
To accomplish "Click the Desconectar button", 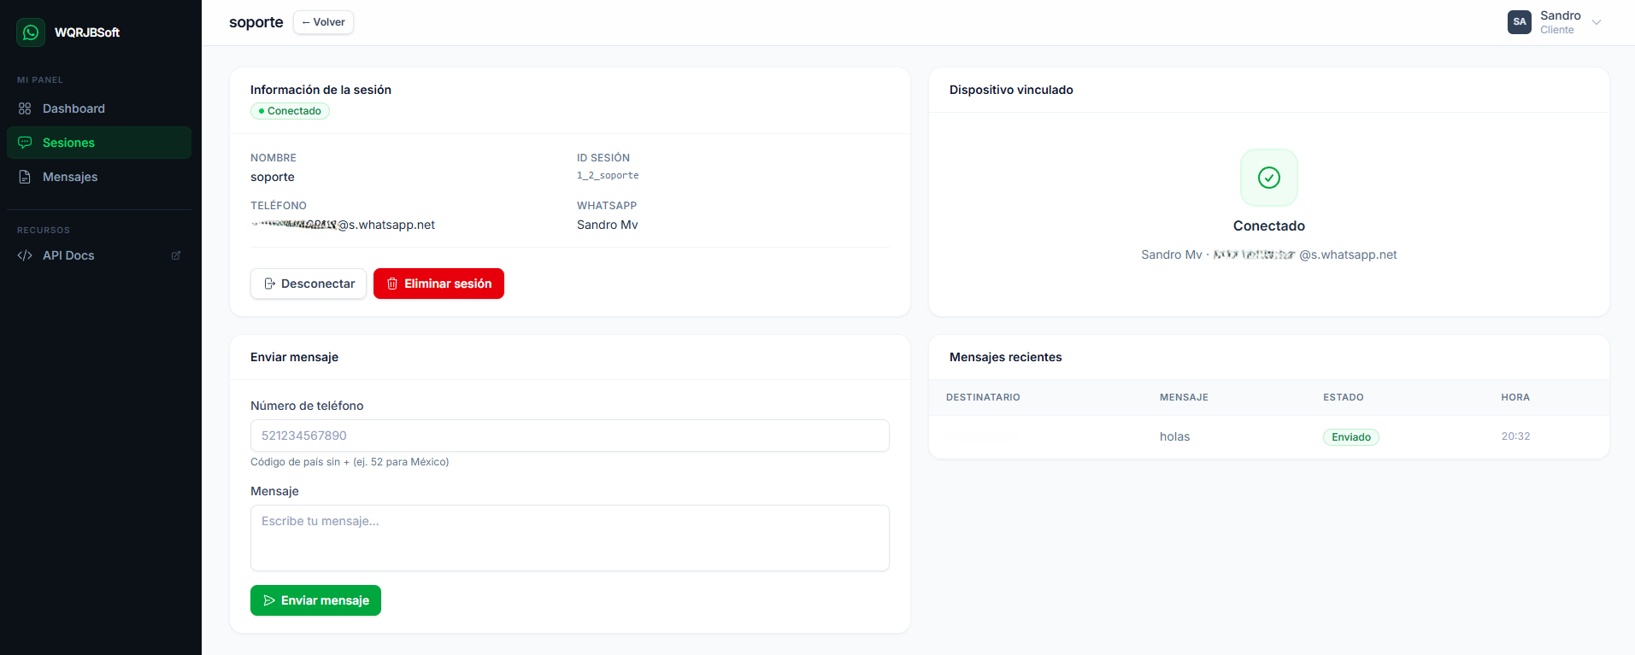I will pos(309,284).
